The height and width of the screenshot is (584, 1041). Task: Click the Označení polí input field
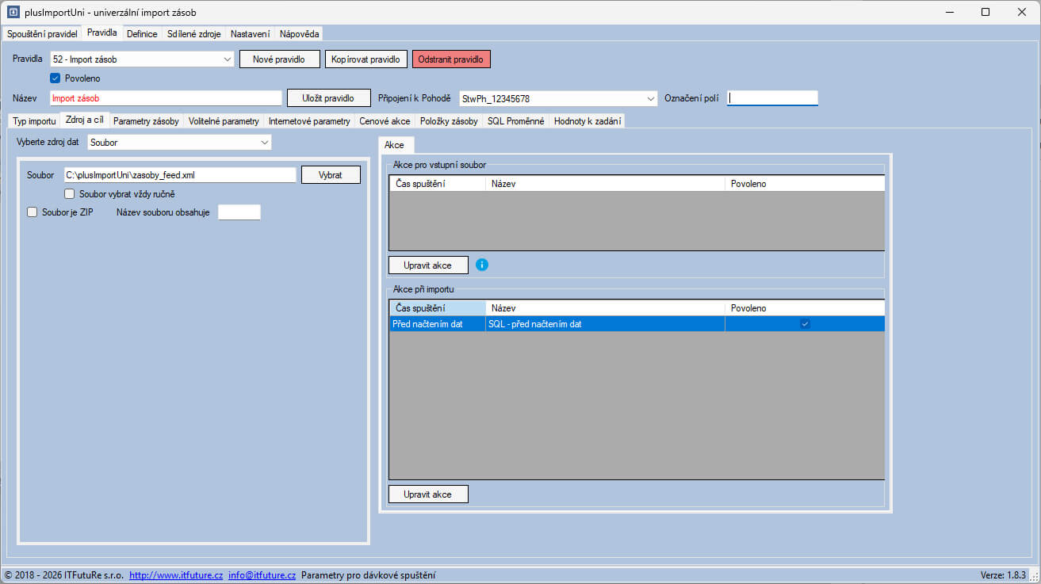tap(772, 98)
